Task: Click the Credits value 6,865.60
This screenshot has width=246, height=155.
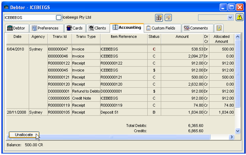Action: pos(196,131)
